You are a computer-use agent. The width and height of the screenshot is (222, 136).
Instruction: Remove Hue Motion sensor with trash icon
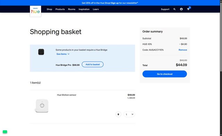click(118, 114)
